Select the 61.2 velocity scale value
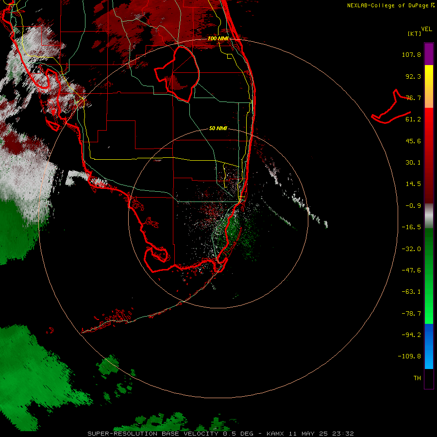The width and height of the screenshot is (437, 437). pos(413,119)
